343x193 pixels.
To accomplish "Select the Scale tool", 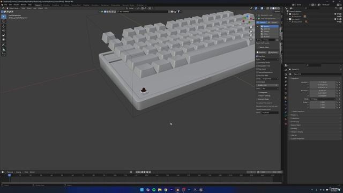I will tap(4, 35).
